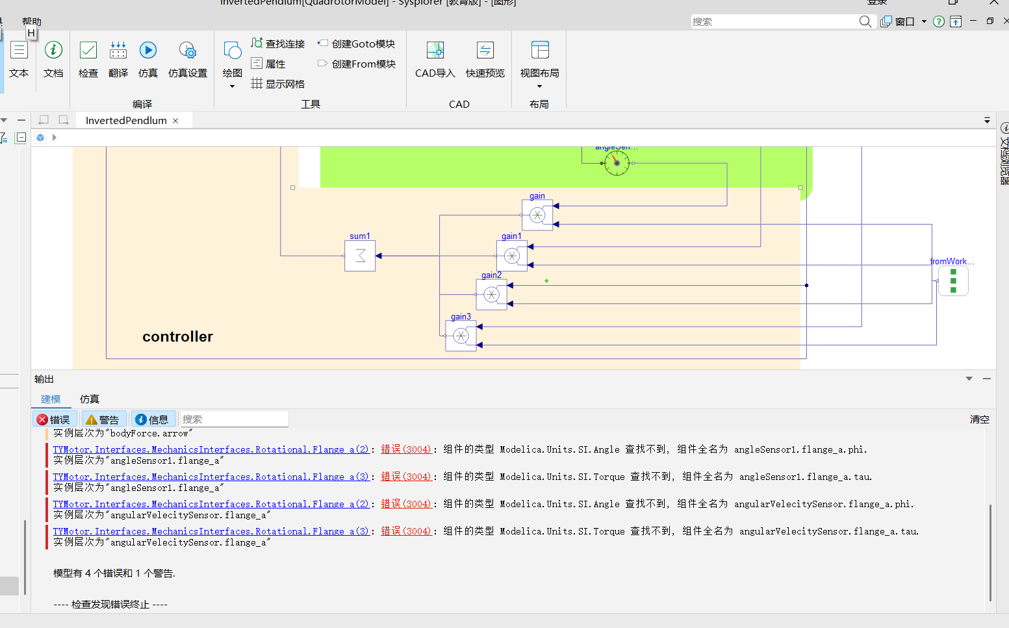Select the gain1 block
This screenshot has width=1009, height=628.
[x=512, y=256]
